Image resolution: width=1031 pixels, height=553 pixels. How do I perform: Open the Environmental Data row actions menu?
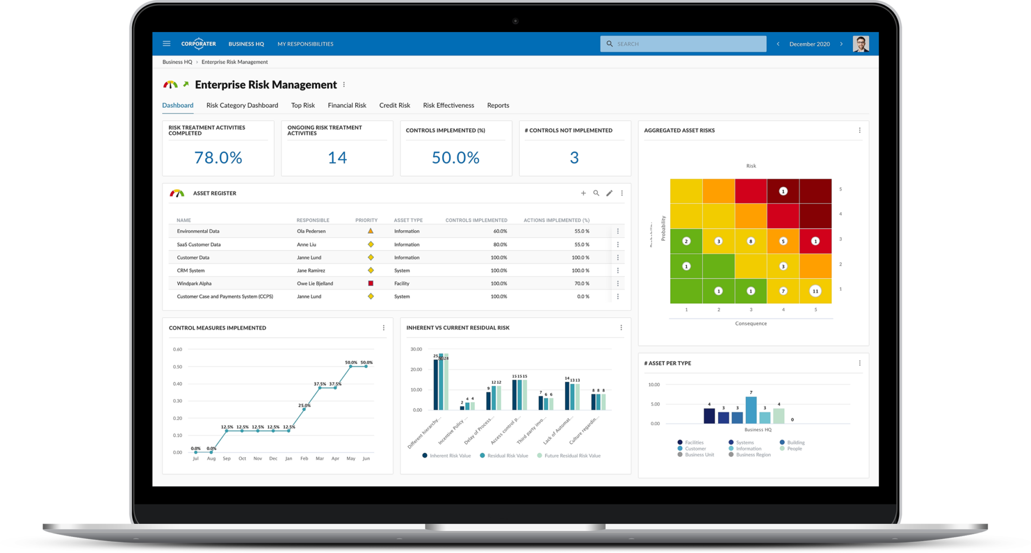[617, 231]
